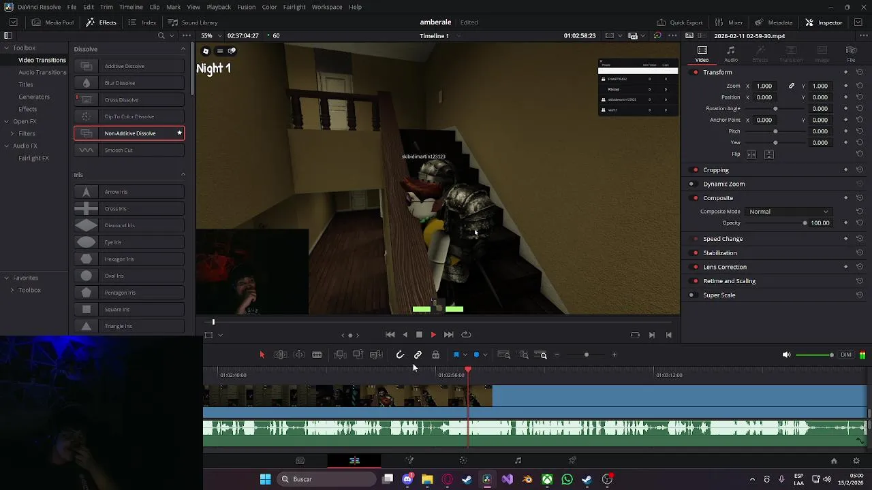The width and height of the screenshot is (872, 490).
Task: Add a blue flag to the clip
Action: coord(456,355)
